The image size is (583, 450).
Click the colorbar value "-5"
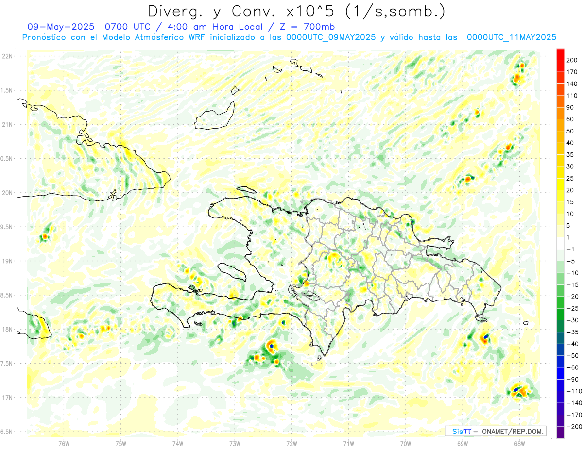tap(571, 261)
